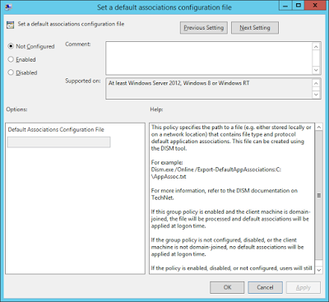329x302 pixels.
Task: Click inside the Comment text box
Action: (x=209, y=58)
